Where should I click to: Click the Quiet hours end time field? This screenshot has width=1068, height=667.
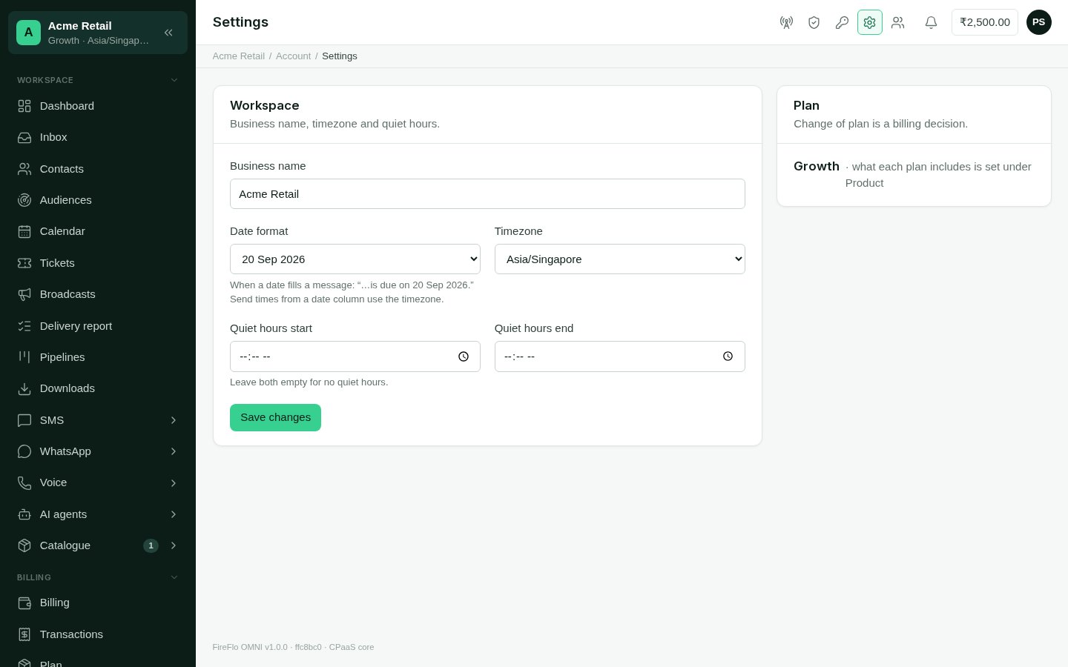[620, 356]
